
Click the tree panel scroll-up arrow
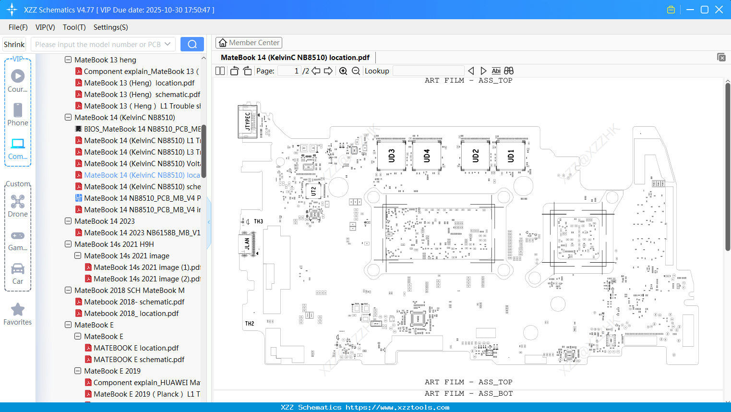(x=204, y=58)
